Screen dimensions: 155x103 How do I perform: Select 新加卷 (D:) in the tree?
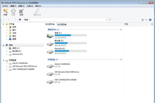click(x=17, y=51)
